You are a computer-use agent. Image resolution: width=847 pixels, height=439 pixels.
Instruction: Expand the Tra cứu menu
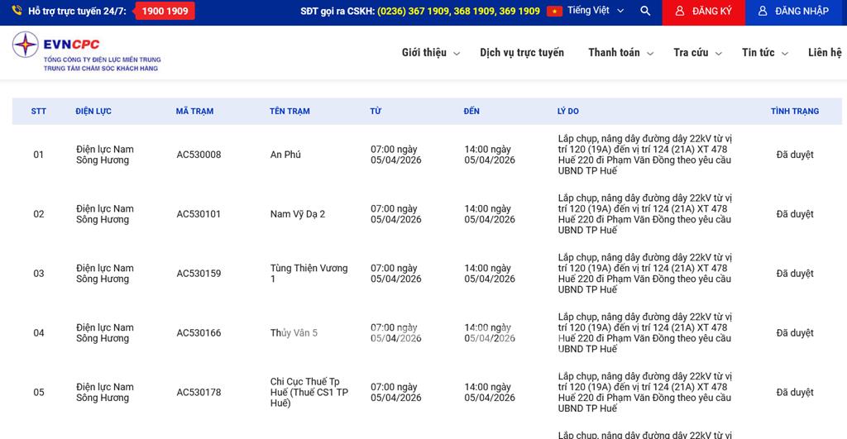697,53
